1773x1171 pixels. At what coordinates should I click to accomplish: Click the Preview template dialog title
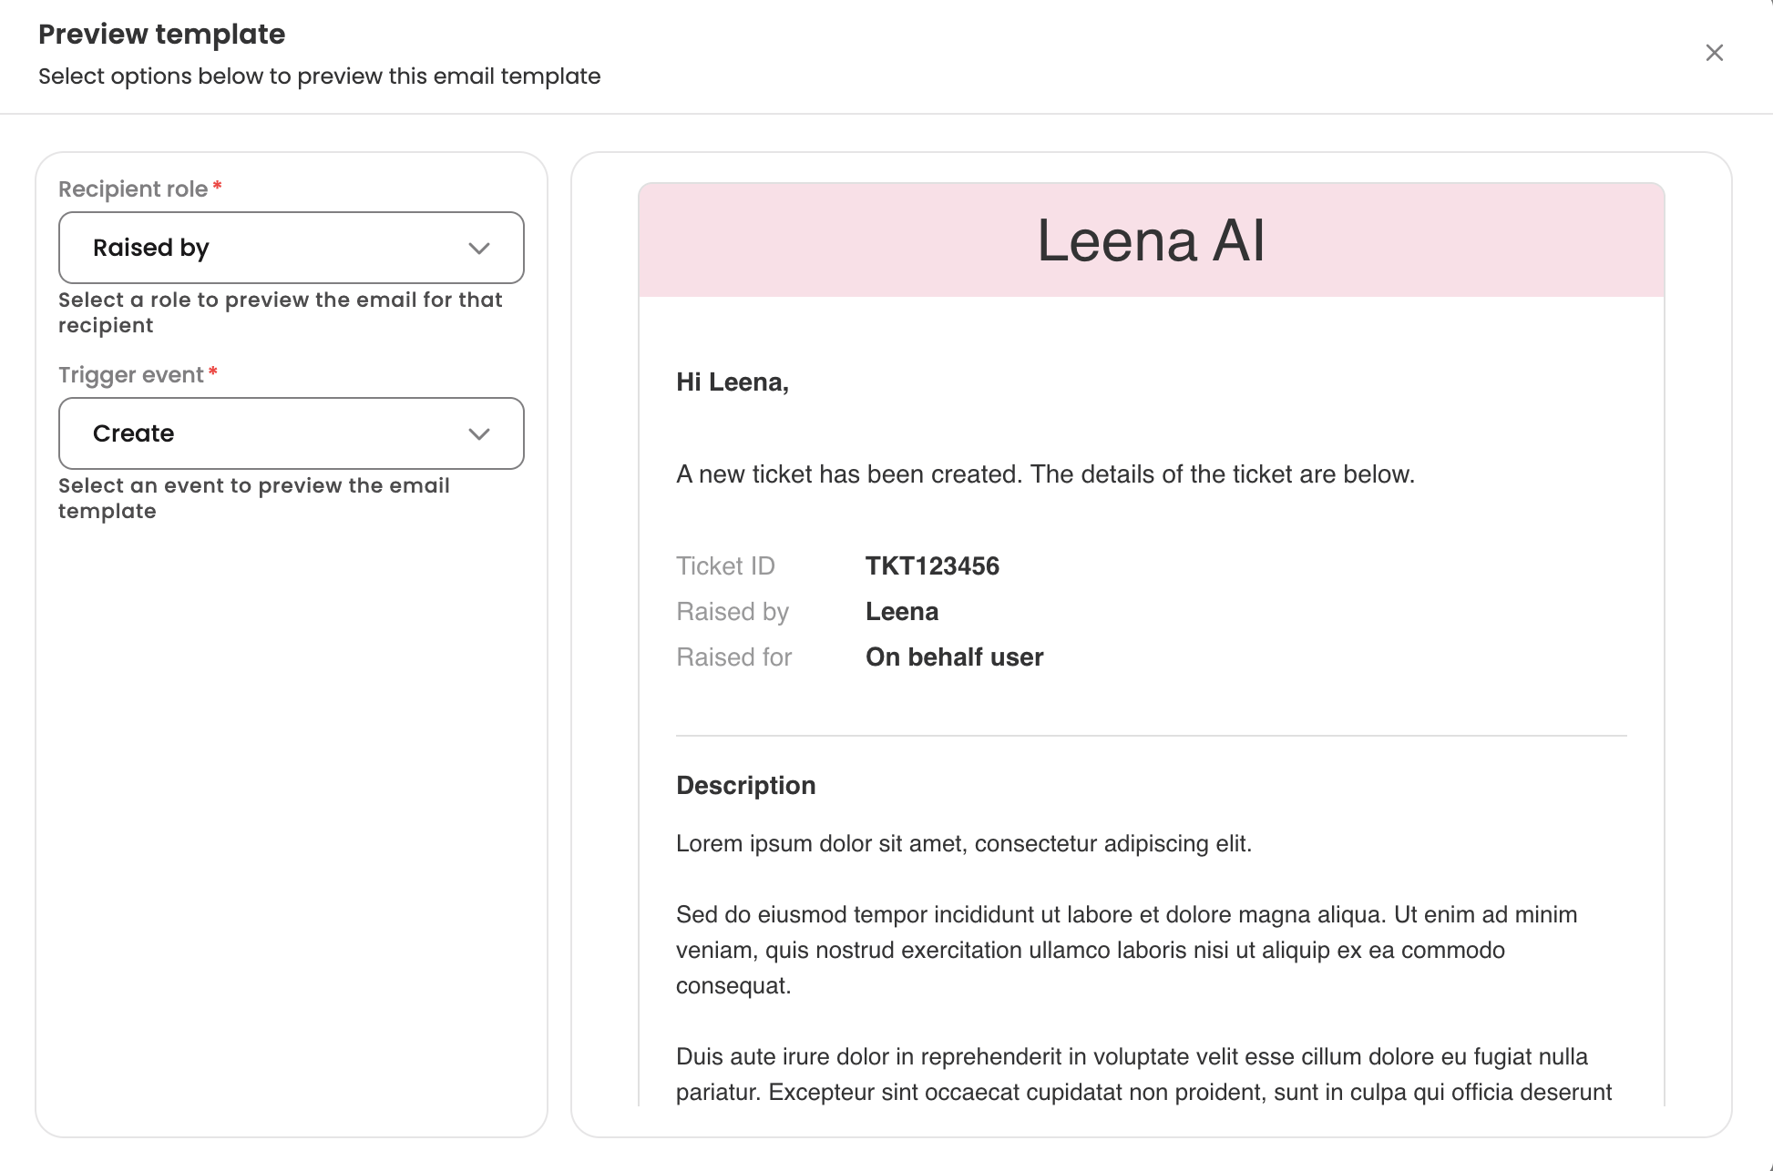[162, 35]
